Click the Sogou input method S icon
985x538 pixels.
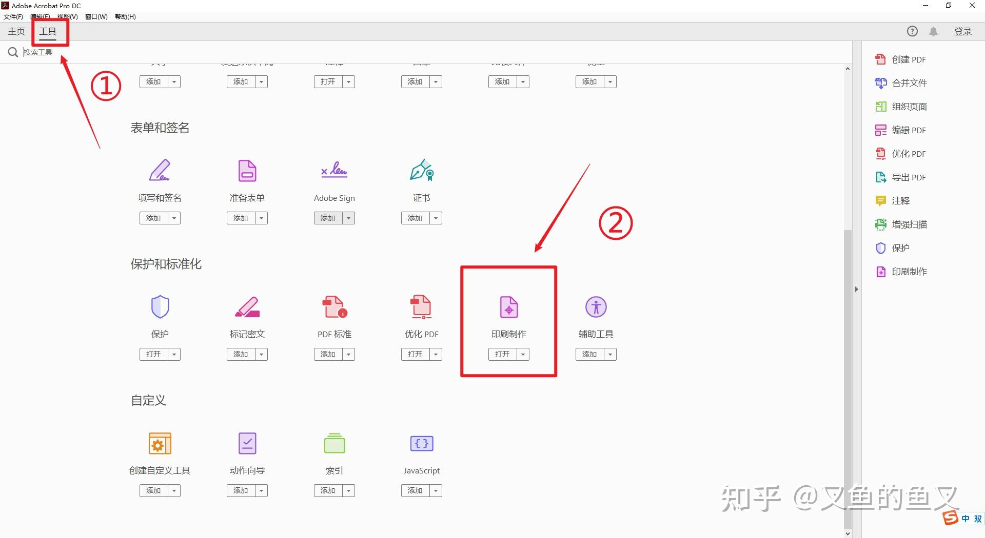[951, 518]
